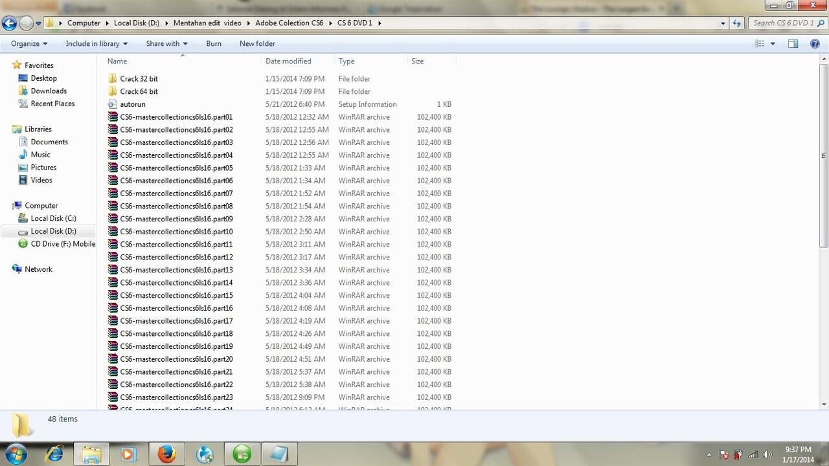Open the Pictures library
This screenshot has height=466, width=829.
(43, 168)
